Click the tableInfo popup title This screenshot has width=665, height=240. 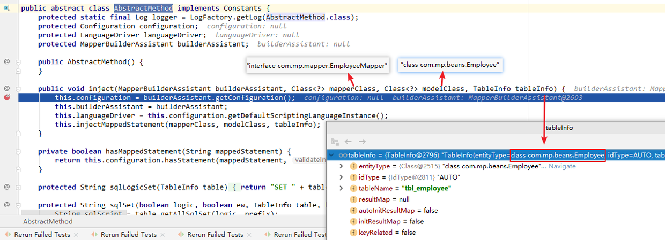point(559,128)
